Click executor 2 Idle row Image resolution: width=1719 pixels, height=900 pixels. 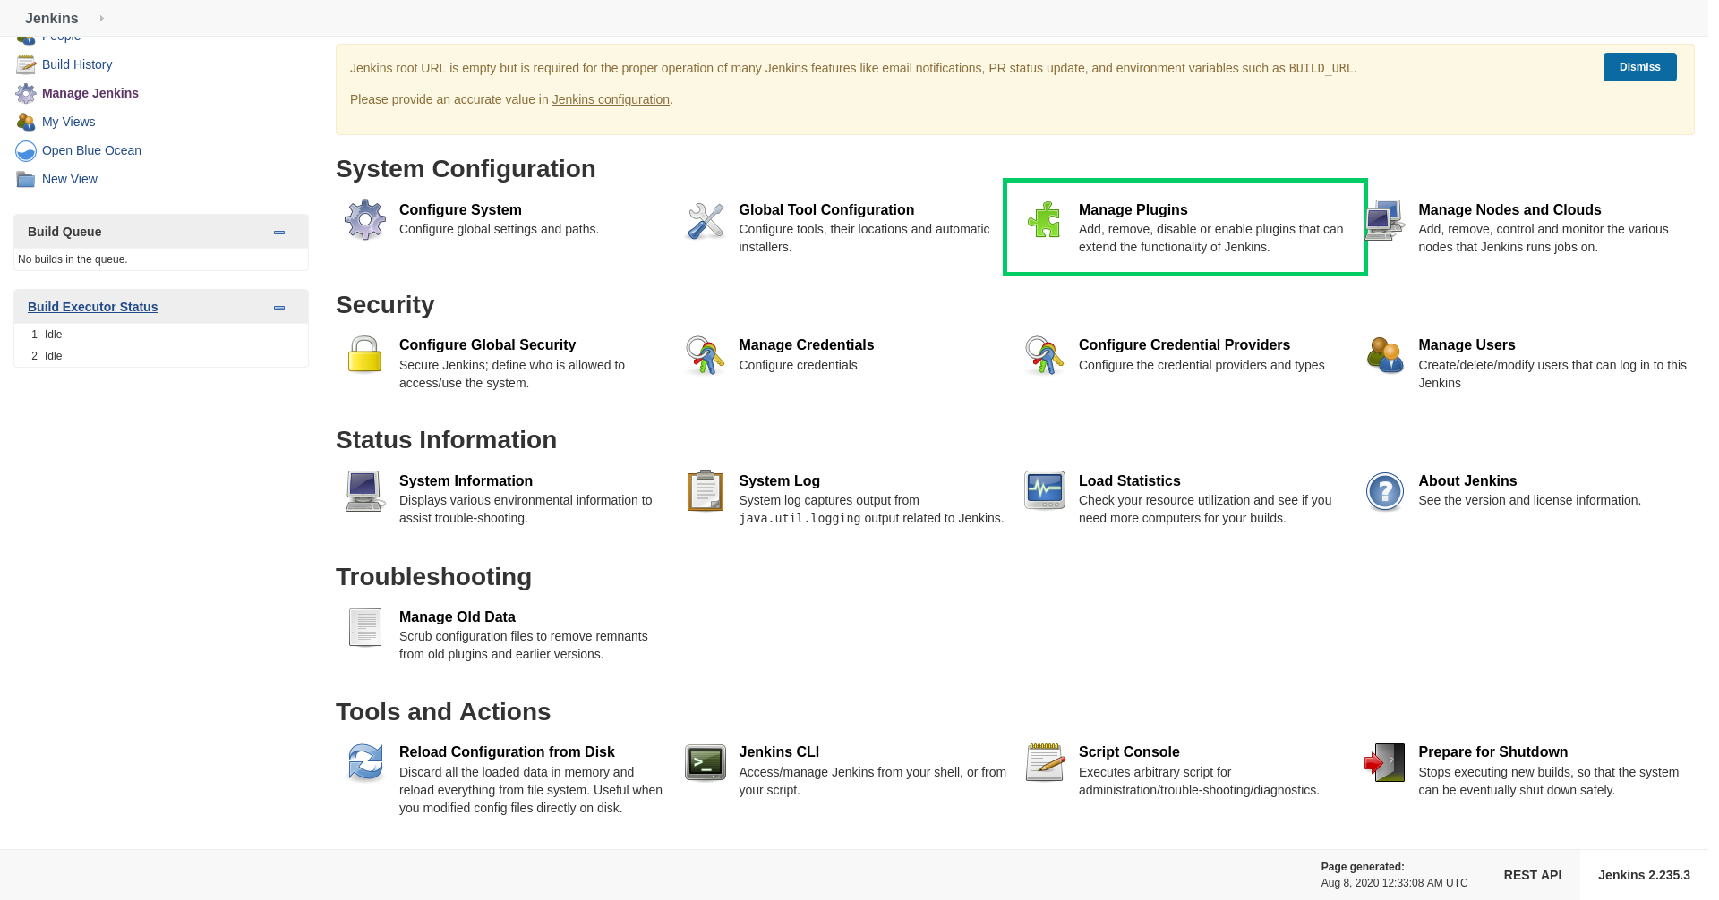click(161, 356)
